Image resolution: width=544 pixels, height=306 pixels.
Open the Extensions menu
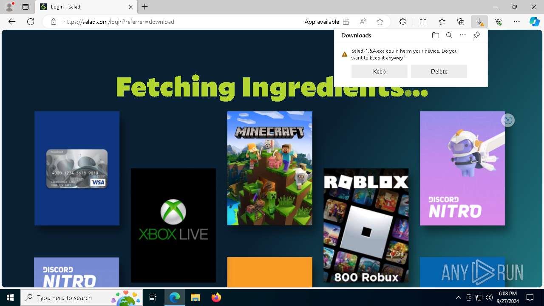pyautogui.click(x=402, y=22)
